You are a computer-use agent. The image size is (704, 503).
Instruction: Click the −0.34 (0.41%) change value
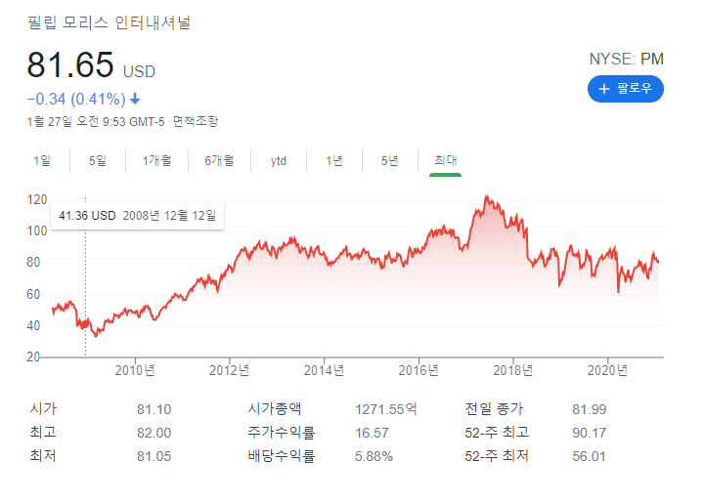[76, 99]
